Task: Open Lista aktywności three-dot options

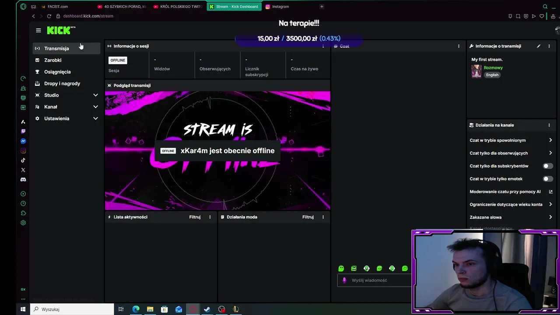Action: point(210,217)
